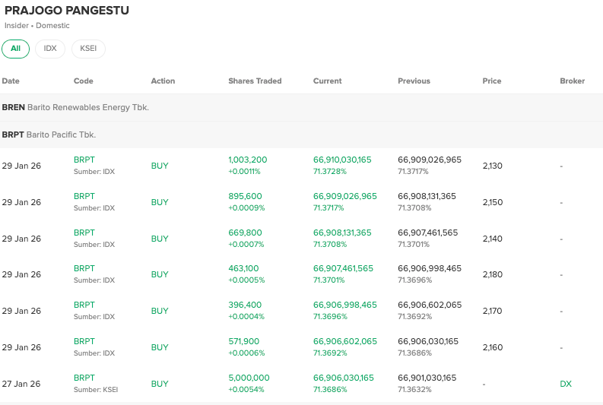Click price value 2,180
Viewport: 603px width, 405px height.
(493, 275)
